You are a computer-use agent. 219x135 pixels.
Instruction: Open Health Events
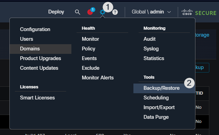click(89, 58)
